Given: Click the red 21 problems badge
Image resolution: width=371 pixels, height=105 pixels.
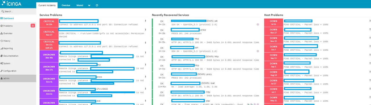Looking at the screenshot, I should click(x=33, y=26).
